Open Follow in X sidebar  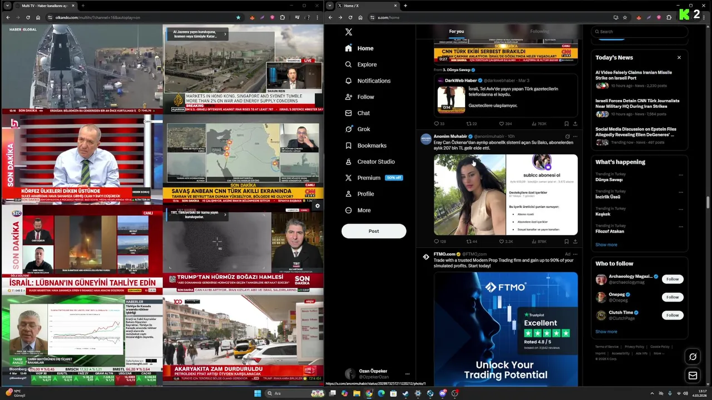tap(359, 97)
